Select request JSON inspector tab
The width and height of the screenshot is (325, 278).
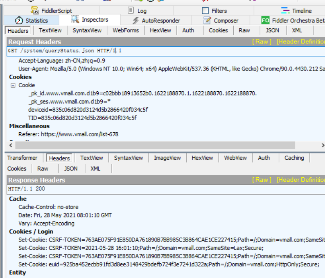[272, 30]
